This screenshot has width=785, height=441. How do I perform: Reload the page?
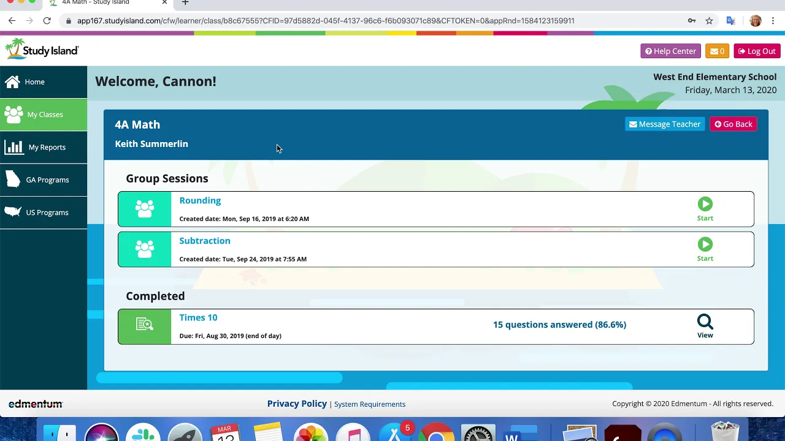[47, 21]
